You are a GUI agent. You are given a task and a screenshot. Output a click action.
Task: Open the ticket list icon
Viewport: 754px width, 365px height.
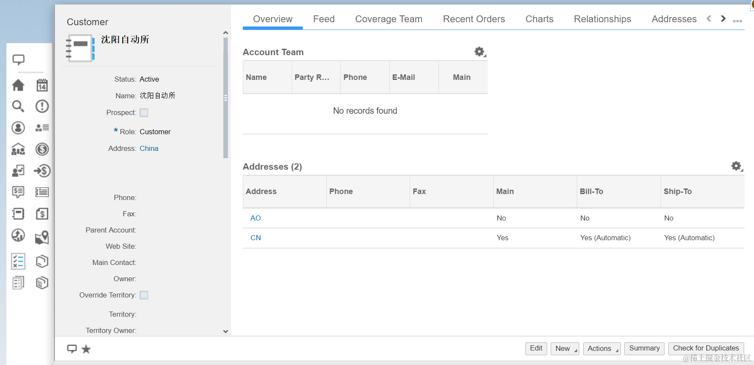pyautogui.click(x=42, y=192)
